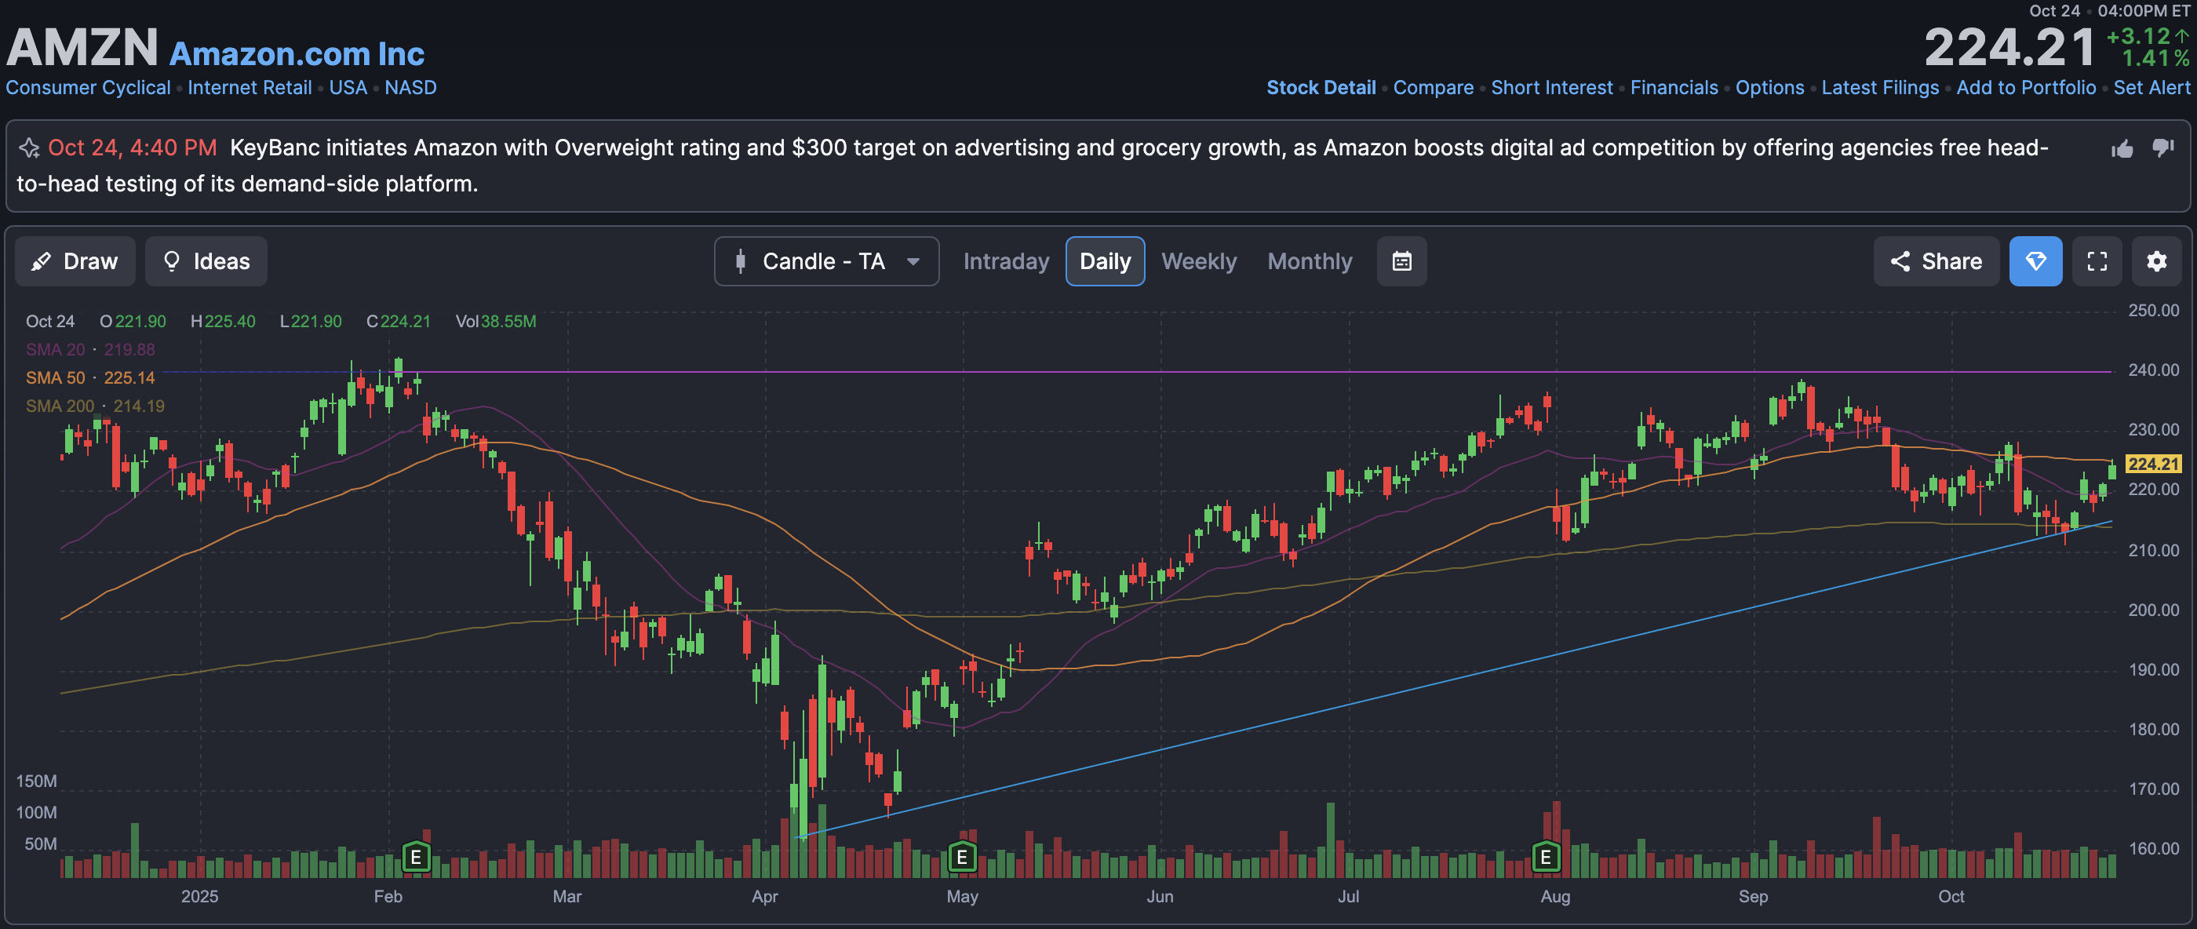Click the SMA 50 indicator label
The image size is (2197, 929).
pos(56,378)
